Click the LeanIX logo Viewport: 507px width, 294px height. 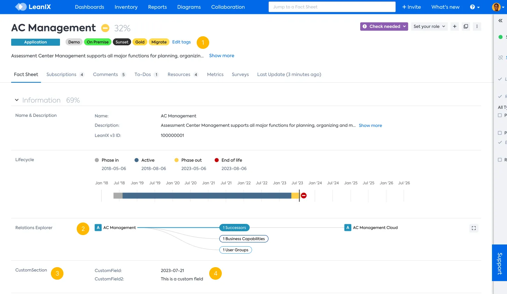point(32,7)
